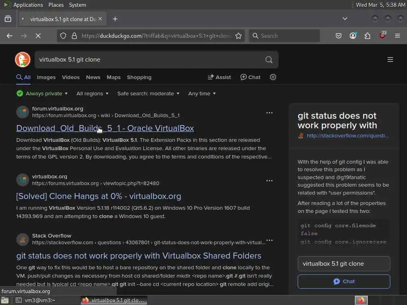Click the blue Chat button in the sidebar

(x=344, y=282)
